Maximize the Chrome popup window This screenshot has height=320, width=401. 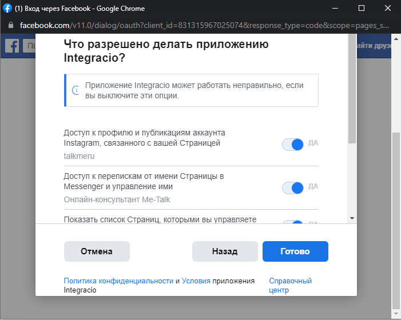pyautogui.click(x=362, y=9)
